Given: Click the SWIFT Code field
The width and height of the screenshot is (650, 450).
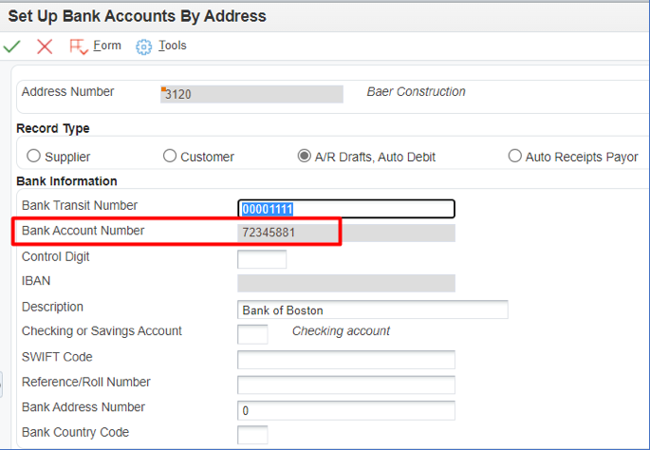Looking at the screenshot, I should (x=346, y=360).
